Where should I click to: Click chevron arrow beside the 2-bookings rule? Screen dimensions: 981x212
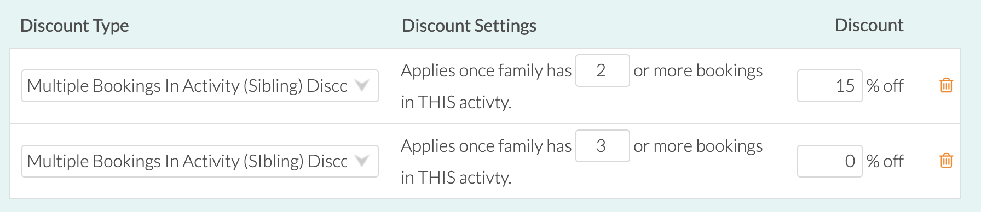coord(362,85)
